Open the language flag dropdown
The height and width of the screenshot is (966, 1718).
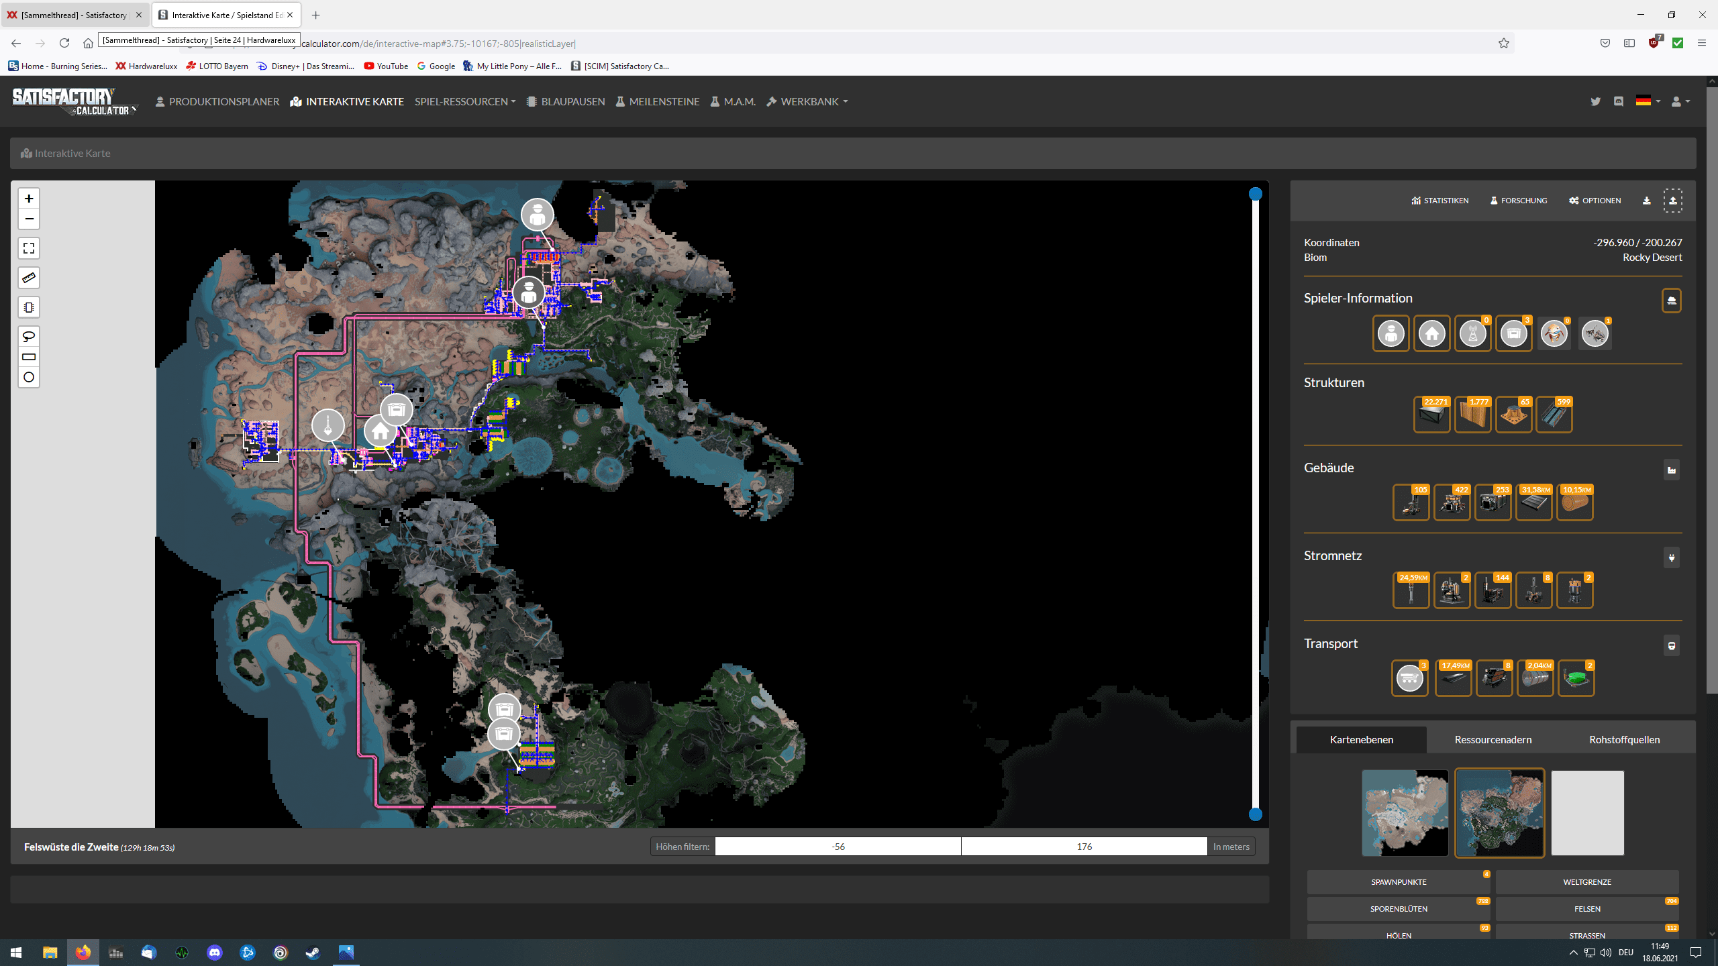coord(1648,102)
